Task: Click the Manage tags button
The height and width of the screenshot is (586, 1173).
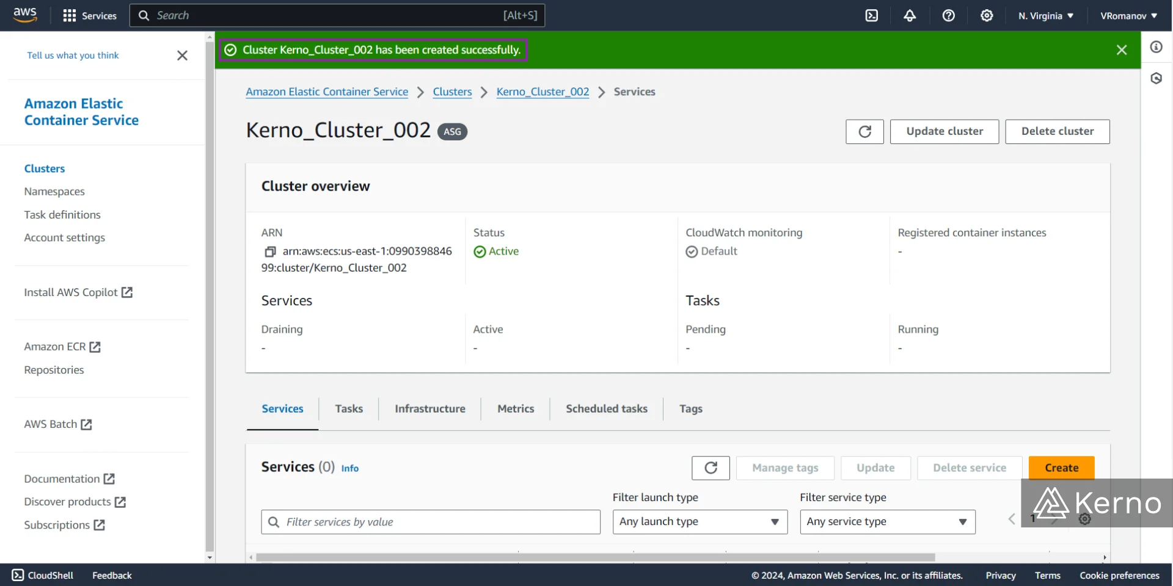Action: click(x=785, y=468)
